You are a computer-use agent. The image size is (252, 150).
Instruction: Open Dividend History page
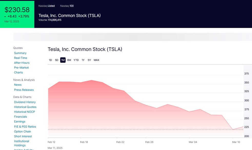point(25,102)
